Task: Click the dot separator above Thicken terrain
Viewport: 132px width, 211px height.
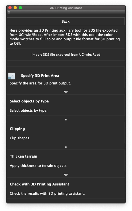Action: [x=66, y=147]
